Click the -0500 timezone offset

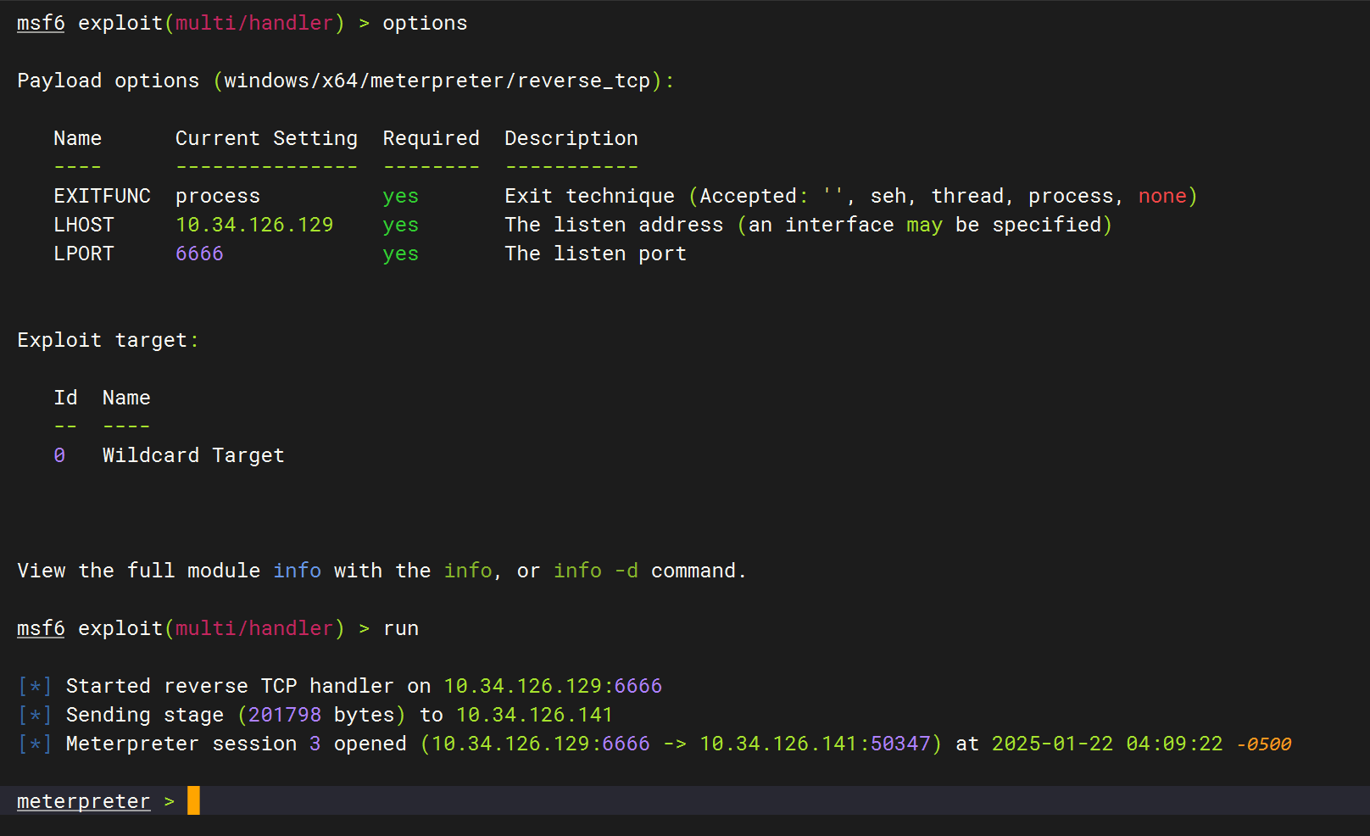[1264, 744]
